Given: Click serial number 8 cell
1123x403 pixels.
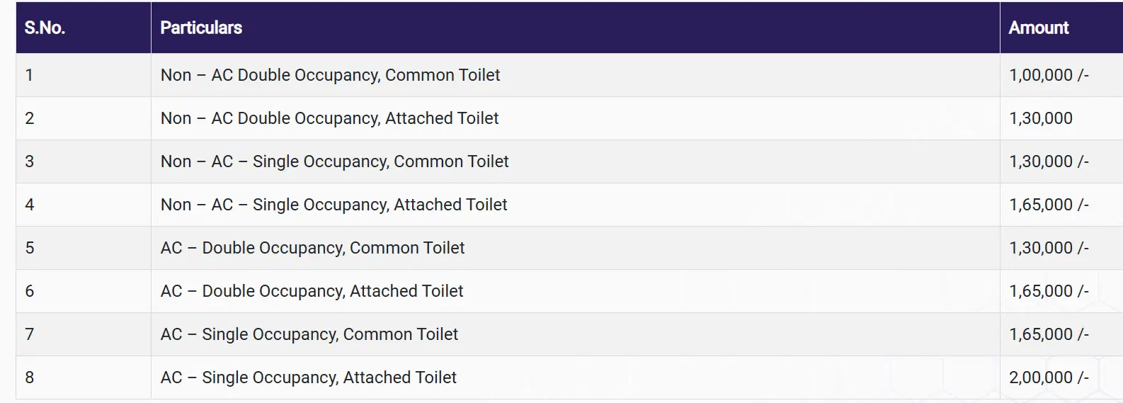Looking at the screenshot, I should pyautogui.click(x=30, y=378).
